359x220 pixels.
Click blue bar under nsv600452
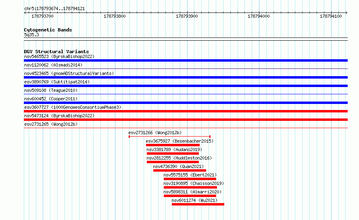186,103
